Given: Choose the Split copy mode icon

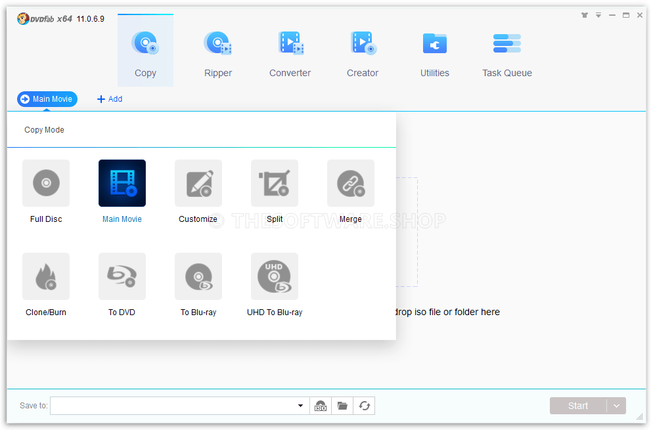Looking at the screenshot, I should click(275, 183).
